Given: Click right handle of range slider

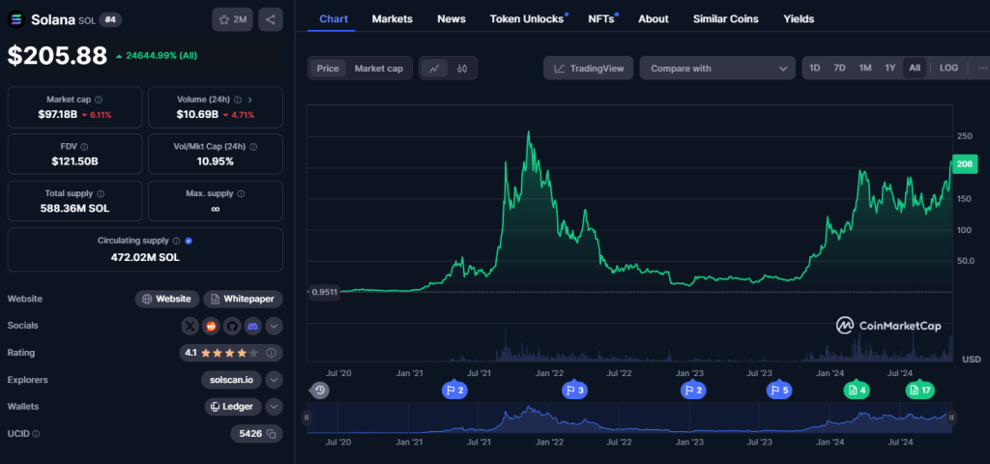Looking at the screenshot, I should tap(951, 418).
